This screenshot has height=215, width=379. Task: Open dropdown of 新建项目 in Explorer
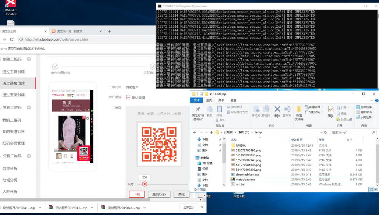[x=322, y=107]
